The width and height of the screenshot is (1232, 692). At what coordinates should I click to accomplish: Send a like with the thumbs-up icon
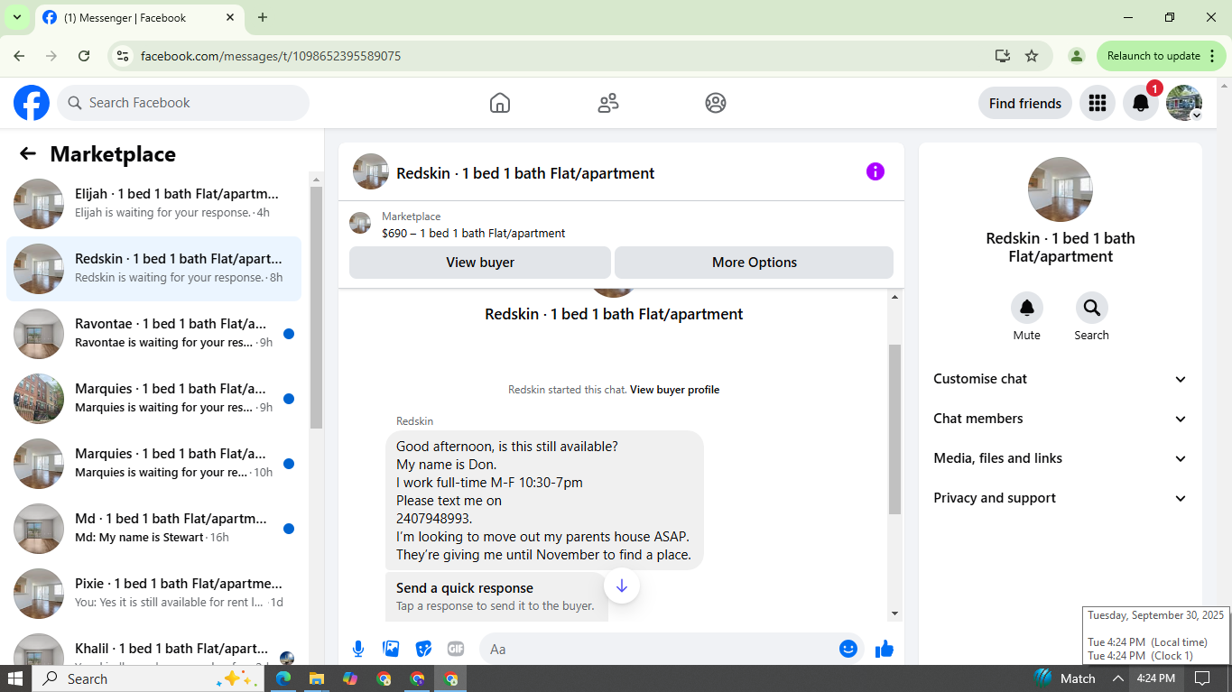click(885, 649)
